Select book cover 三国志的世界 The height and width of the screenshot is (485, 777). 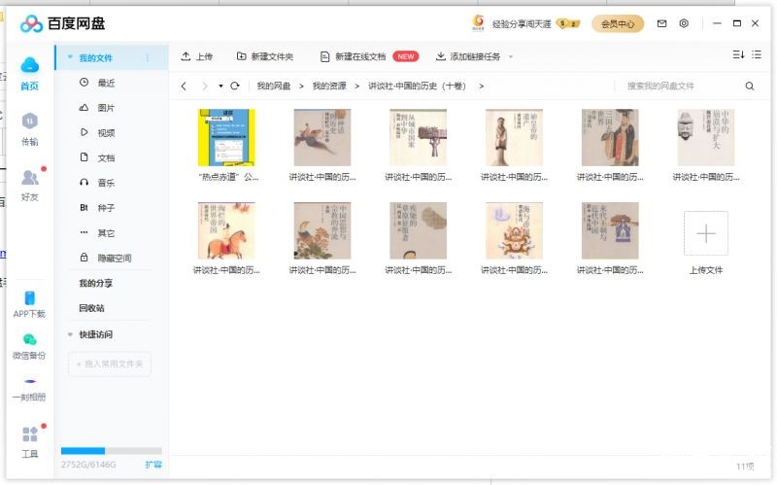[x=610, y=137]
